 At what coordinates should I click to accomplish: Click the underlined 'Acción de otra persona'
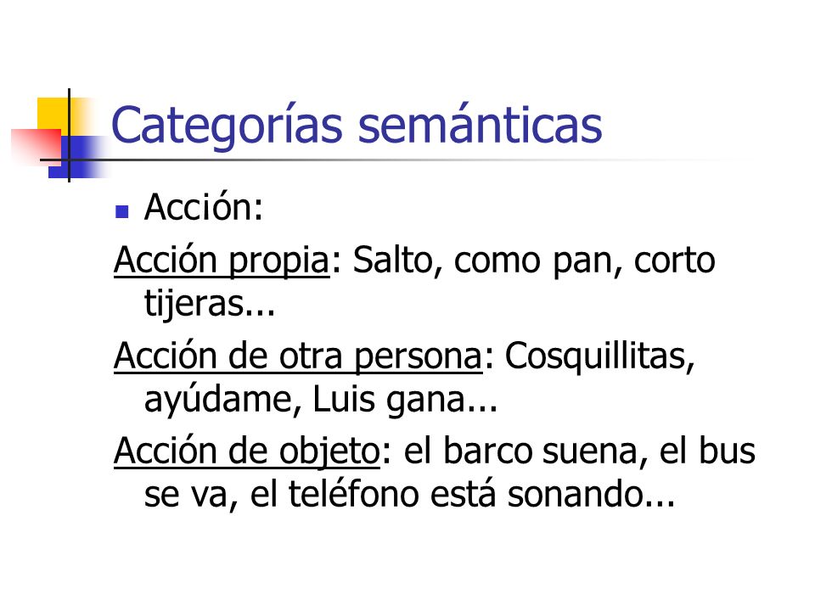click(x=298, y=356)
